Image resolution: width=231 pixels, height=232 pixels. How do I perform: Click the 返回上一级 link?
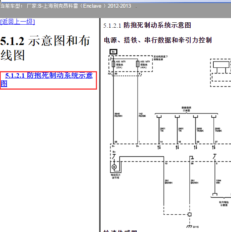(x=17, y=22)
